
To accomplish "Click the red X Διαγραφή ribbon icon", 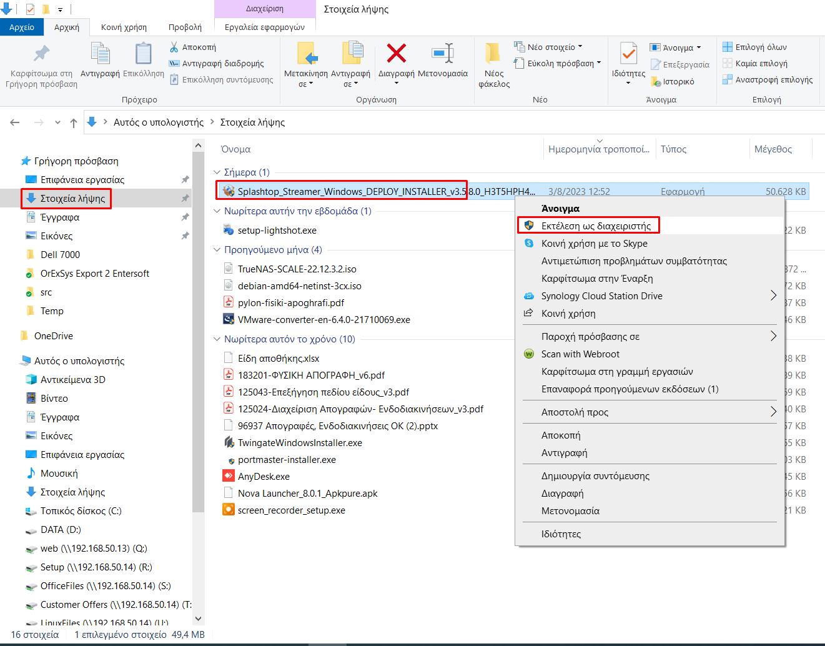I will click(397, 54).
